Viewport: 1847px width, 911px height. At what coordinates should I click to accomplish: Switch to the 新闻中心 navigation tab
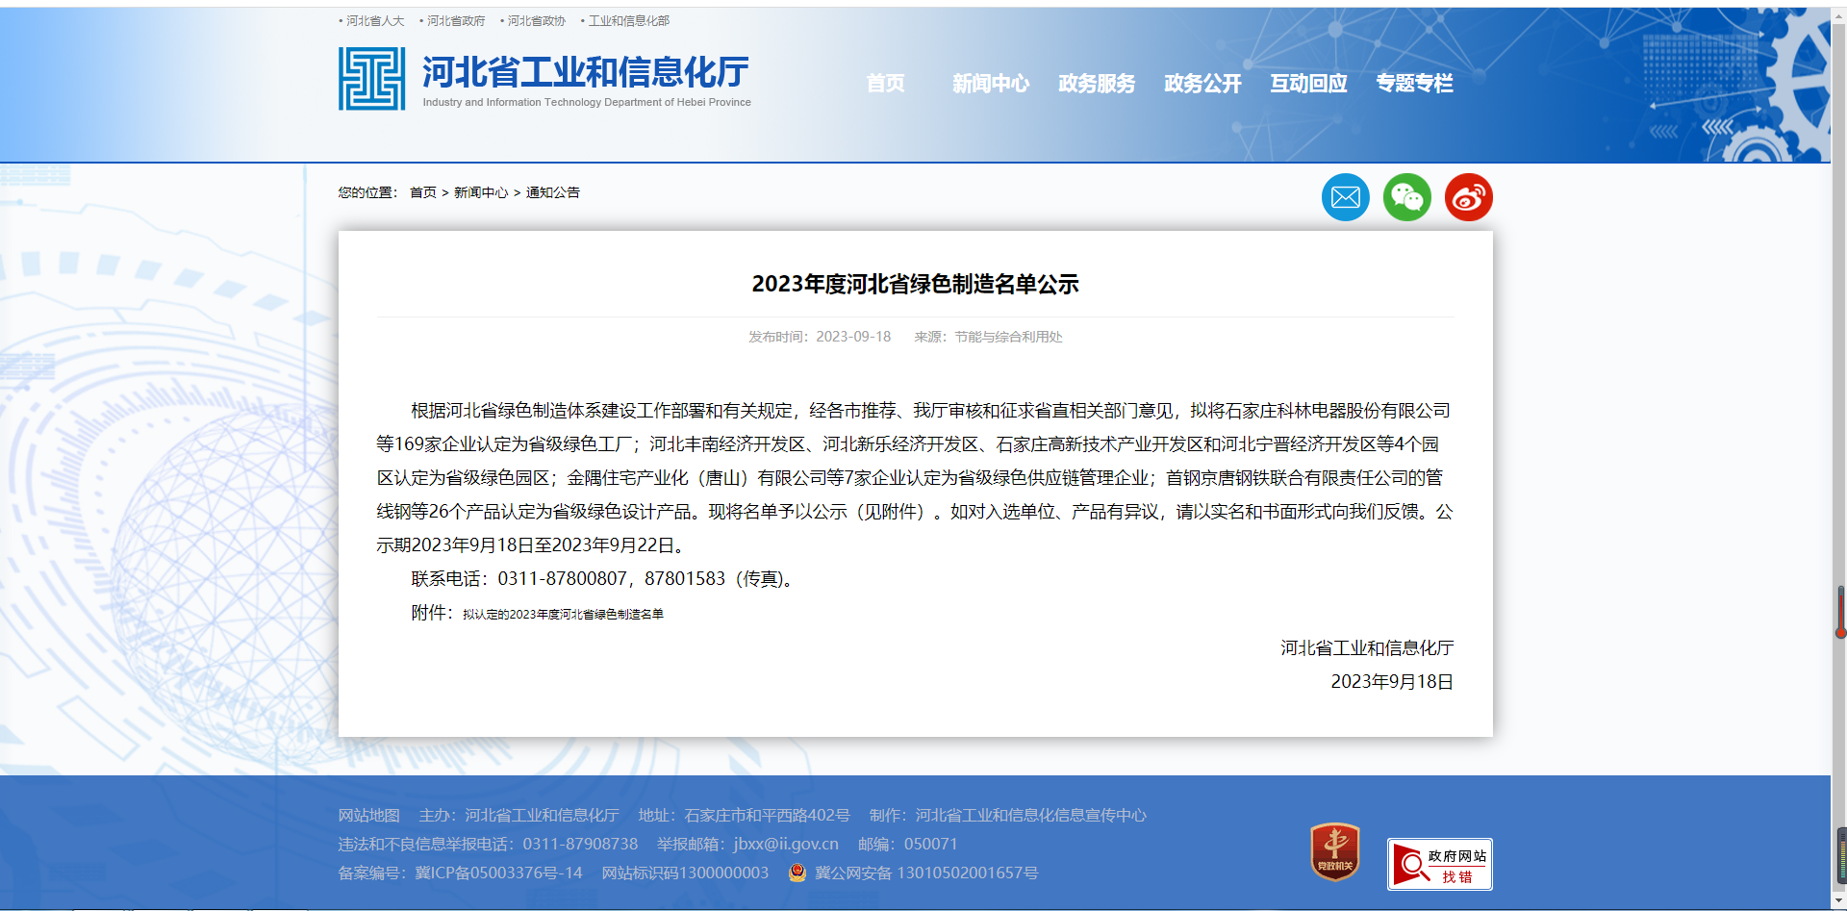pyautogui.click(x=991, y=84)
